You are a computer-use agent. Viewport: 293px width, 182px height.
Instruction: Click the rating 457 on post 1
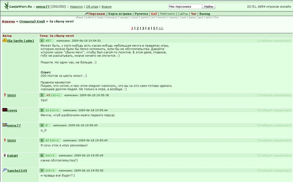point(48,41)
